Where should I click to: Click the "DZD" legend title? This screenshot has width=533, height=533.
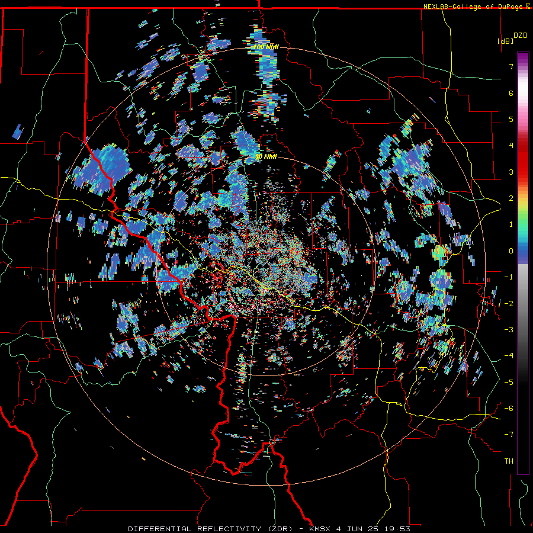520,36
